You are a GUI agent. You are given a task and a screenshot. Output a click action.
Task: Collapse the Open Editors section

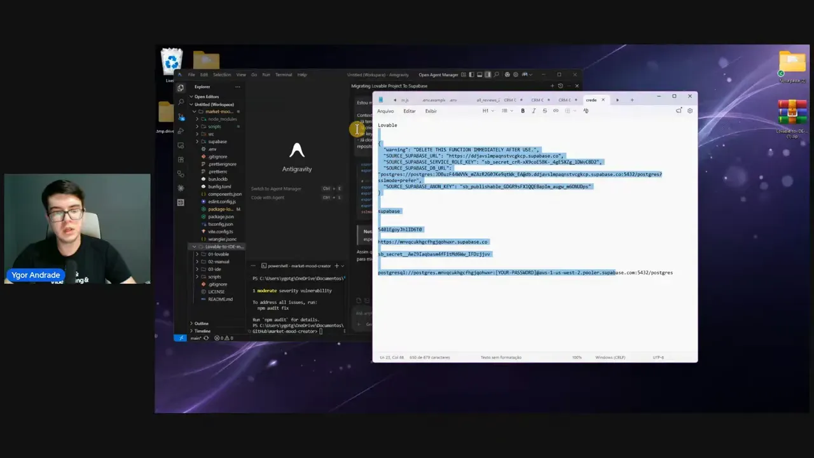point(191,97)
